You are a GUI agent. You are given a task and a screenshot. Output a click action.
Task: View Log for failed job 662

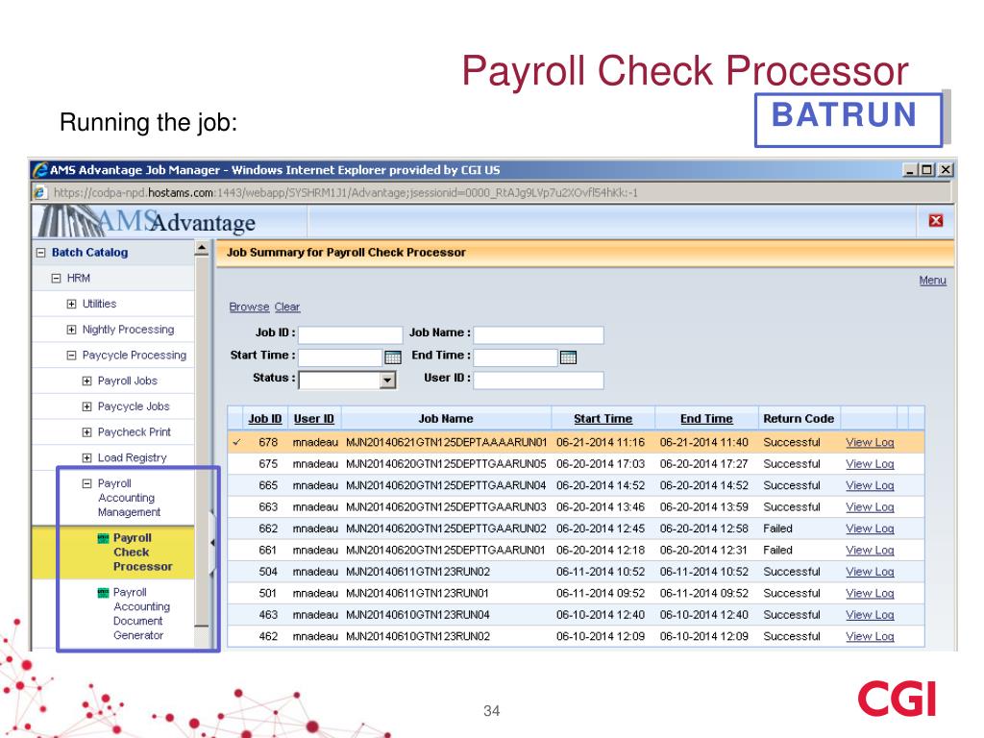[x=870, y=529]
